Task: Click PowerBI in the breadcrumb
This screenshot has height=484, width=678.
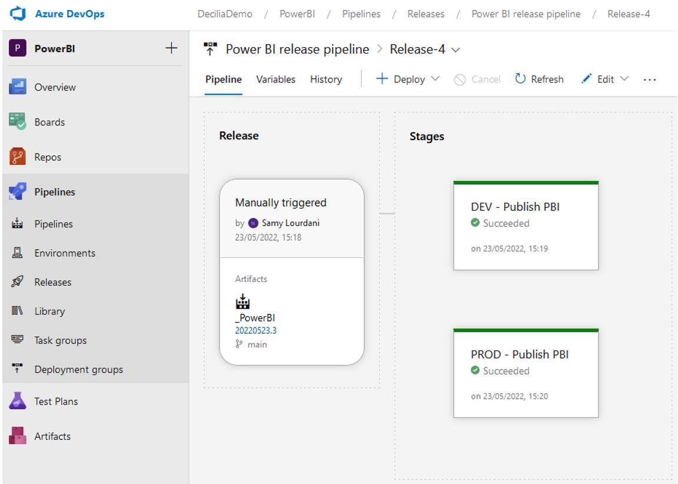Action: pyautogui.click(x=297, y=14)
